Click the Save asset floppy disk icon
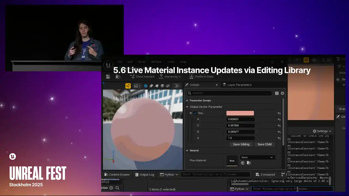Viewport: 349px width, 196px height. (108, 77)
